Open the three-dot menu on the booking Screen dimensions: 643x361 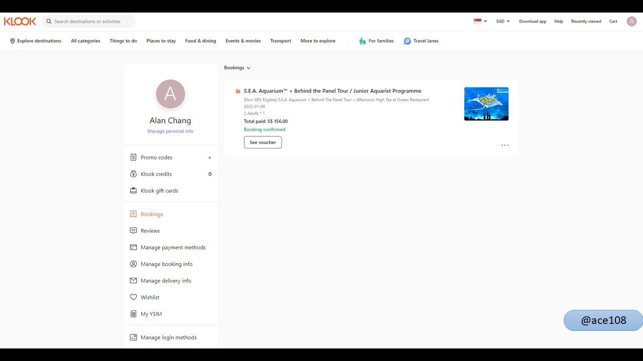pyautogui.click(x=505, y=145)
